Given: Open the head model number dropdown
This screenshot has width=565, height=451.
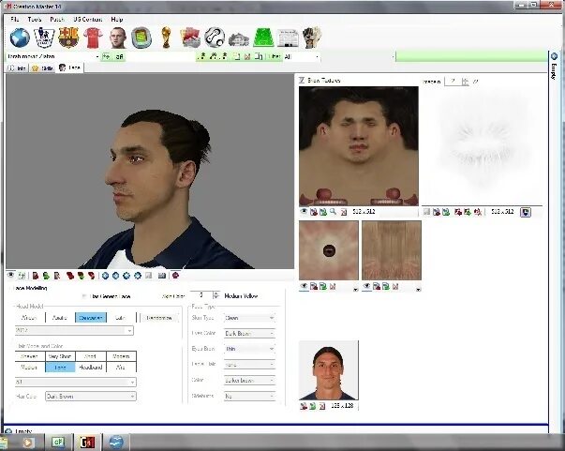Looking at the screenshot, I should (x=74, y=330).
